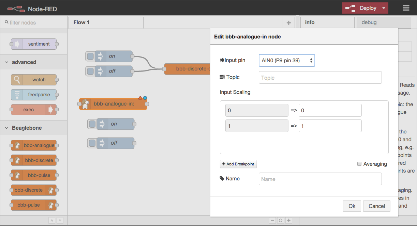The image size is (417, 226).
Task: Select the bbb-discrete palette node with left-side icon
Action: coord(34,160)
